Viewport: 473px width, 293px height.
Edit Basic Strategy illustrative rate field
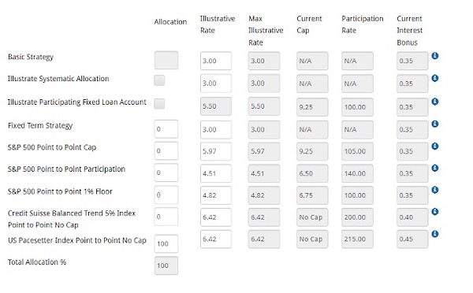click(216, 61)
